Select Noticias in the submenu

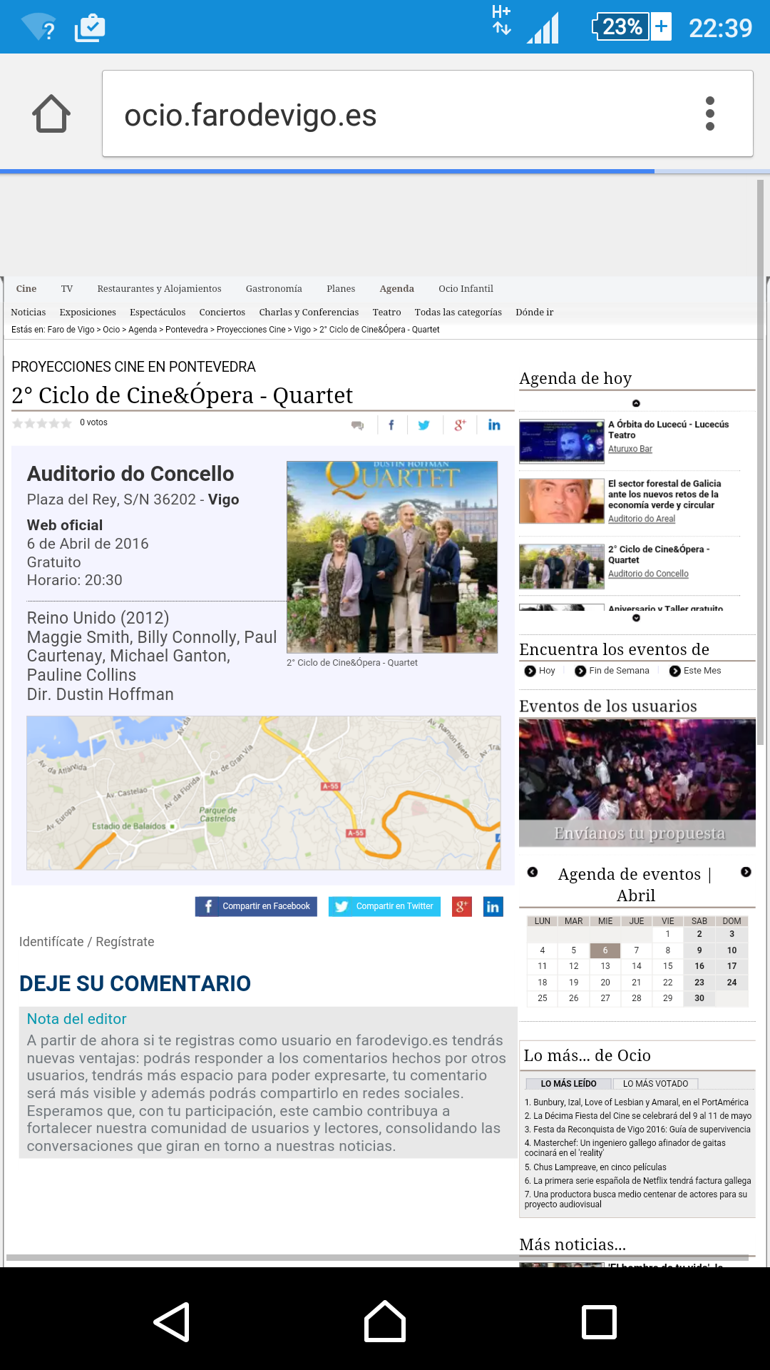coord(29,313)
